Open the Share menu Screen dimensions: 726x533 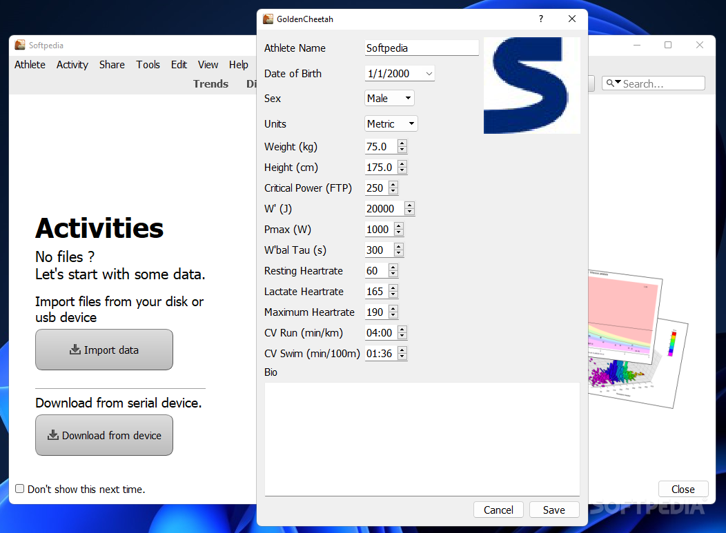tap(112, 65)
